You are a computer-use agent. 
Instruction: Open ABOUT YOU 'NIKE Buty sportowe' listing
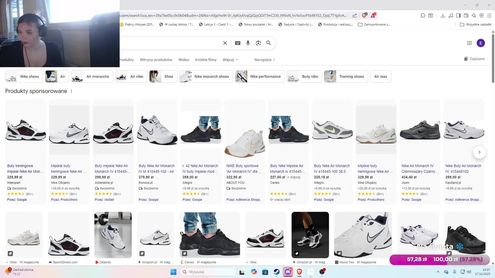click(x=244, y=168)
